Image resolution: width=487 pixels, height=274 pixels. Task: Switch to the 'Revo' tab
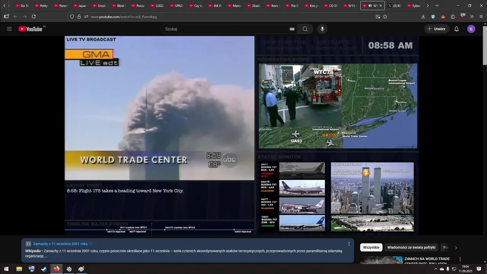[273, 6]
